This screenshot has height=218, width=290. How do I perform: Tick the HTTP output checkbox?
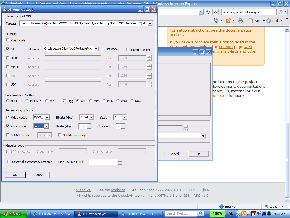8,58
